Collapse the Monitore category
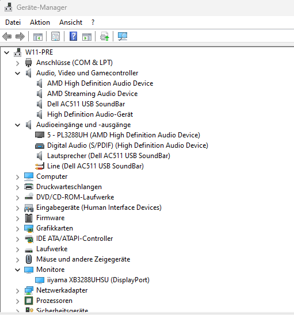 coord(18,270)
